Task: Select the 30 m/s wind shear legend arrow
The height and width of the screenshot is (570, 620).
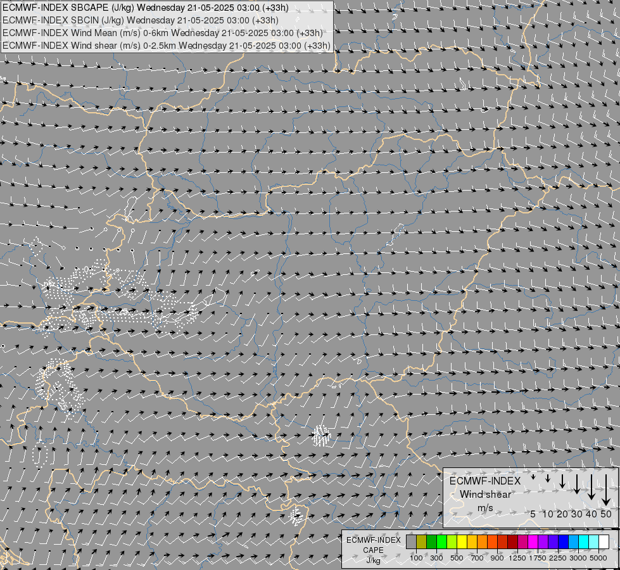Action: 577,484
